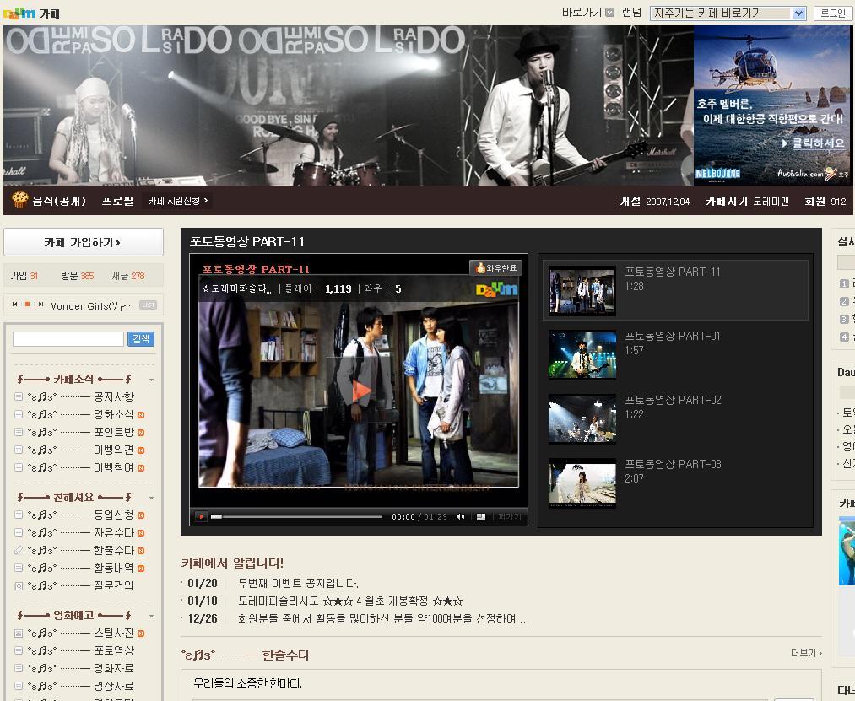Toggle fullscreen icon in video player bar

(x=481, y=517)
